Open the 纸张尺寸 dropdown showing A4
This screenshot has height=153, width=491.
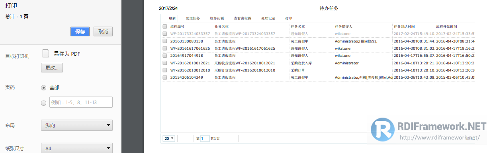pyautogui.click(x=77, y=149)
